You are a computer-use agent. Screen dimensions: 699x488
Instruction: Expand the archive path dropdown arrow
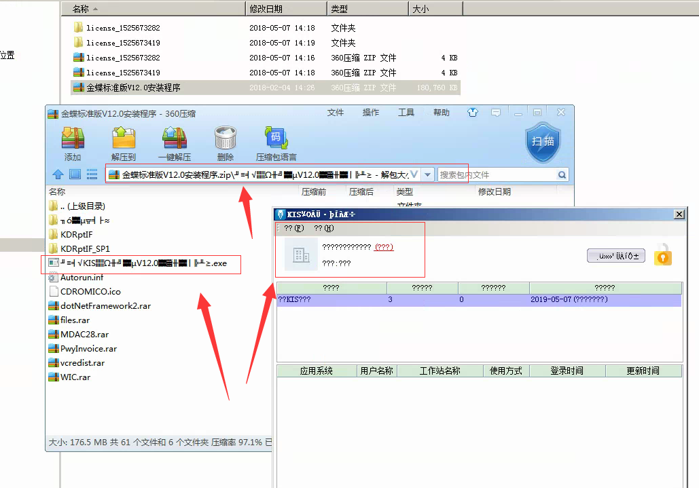coord(427,174)
